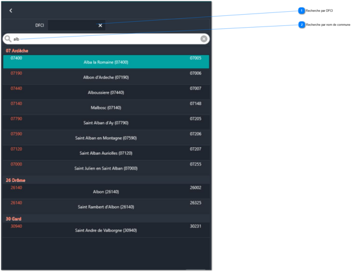Click the commune name search field
354x272 pixels.
point(106,39)
